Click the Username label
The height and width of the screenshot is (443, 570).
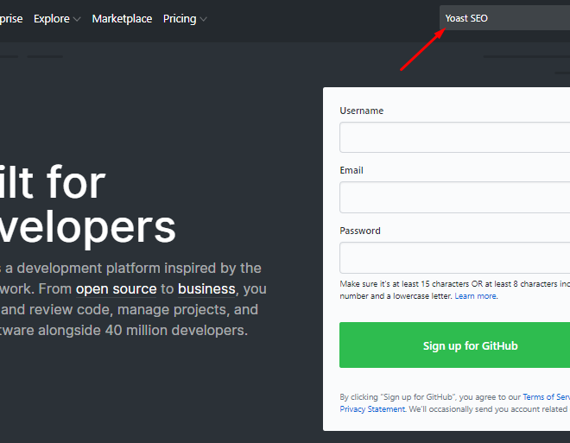tap(361, 111)
